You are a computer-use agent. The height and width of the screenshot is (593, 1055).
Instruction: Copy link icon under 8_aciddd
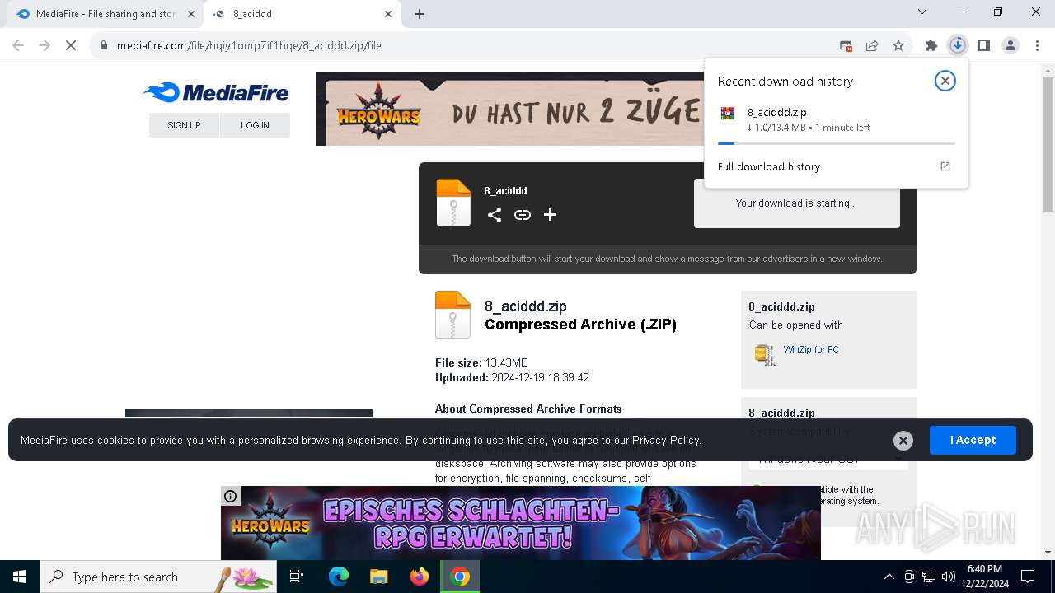click(523, 215)
